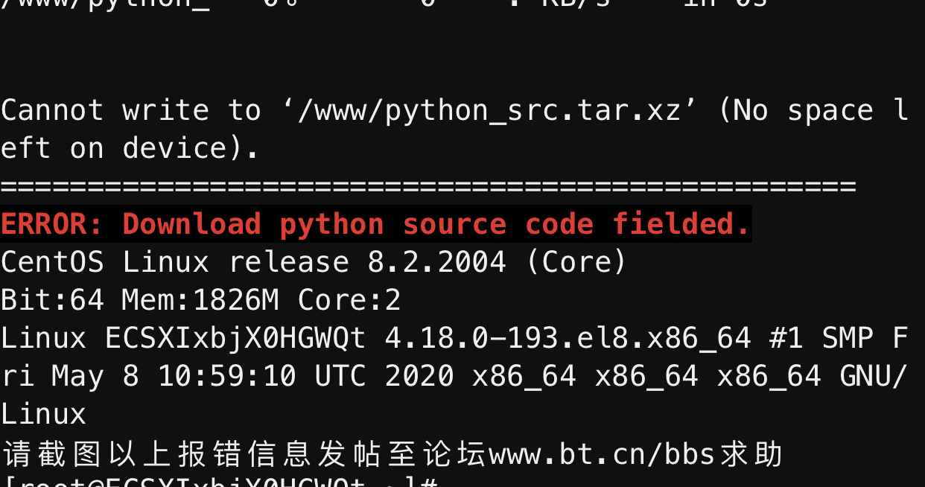Click the standalone 'Linux' line
This screenshot has height=487, width=925.
(x=43, y=414)
